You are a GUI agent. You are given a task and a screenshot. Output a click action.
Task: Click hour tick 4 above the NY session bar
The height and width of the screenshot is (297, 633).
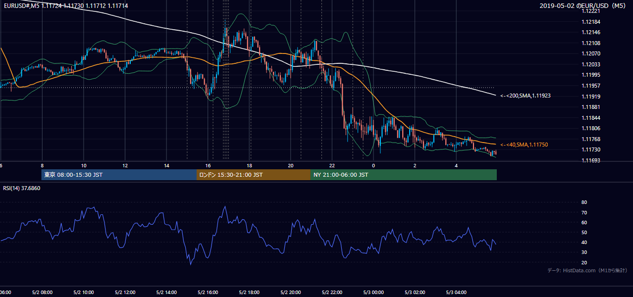tap(457, 165)
